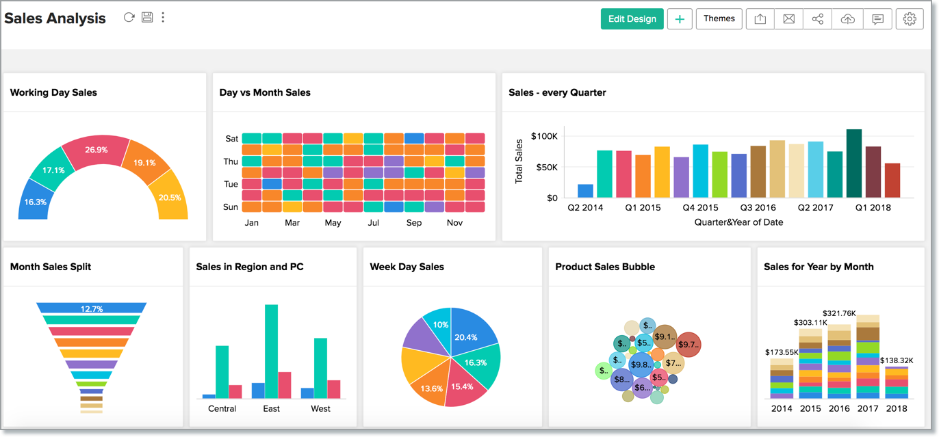Open the settings gear icon

point(910,19)
